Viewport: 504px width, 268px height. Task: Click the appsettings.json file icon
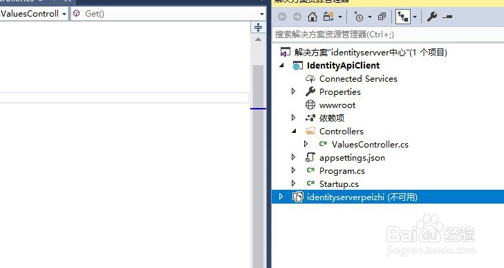(310, 157)
